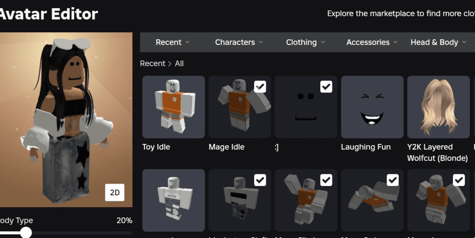
Task: Select the :] face thumbnail
Action: [x=306, y=107]
